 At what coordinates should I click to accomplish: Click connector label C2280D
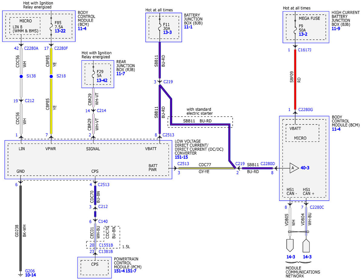click(x=268, y=163)
